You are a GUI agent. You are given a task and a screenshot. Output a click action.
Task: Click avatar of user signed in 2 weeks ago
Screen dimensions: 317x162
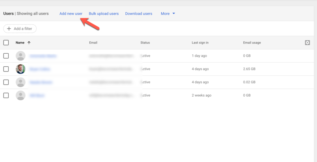(20, 96)
